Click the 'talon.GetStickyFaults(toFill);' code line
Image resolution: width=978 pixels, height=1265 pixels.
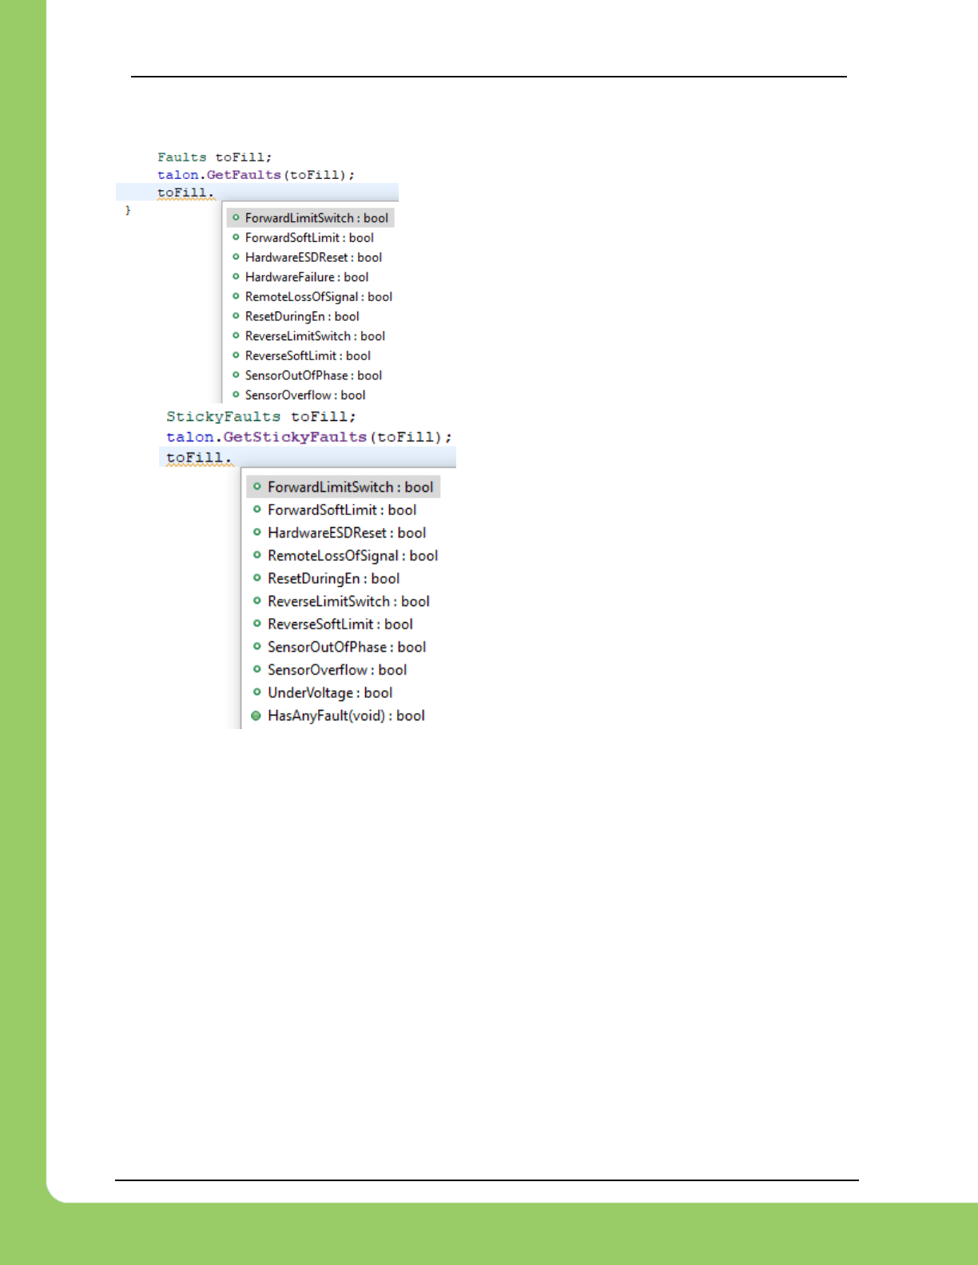pyautogui.click(x=308, y=438)
